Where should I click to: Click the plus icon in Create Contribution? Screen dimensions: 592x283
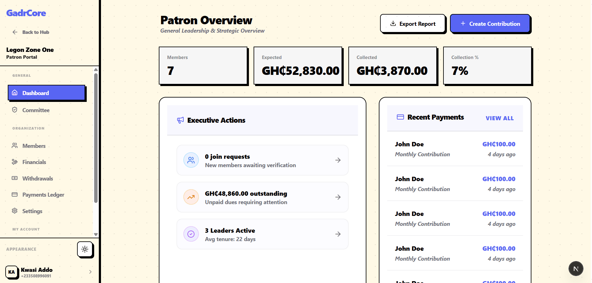[463, 24]
